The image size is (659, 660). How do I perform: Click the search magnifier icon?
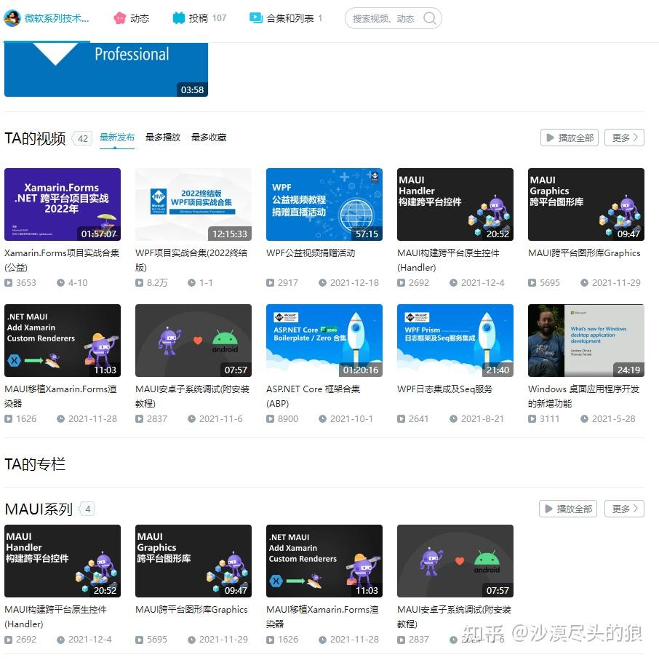pyautogui.click(x=431, y=18)
